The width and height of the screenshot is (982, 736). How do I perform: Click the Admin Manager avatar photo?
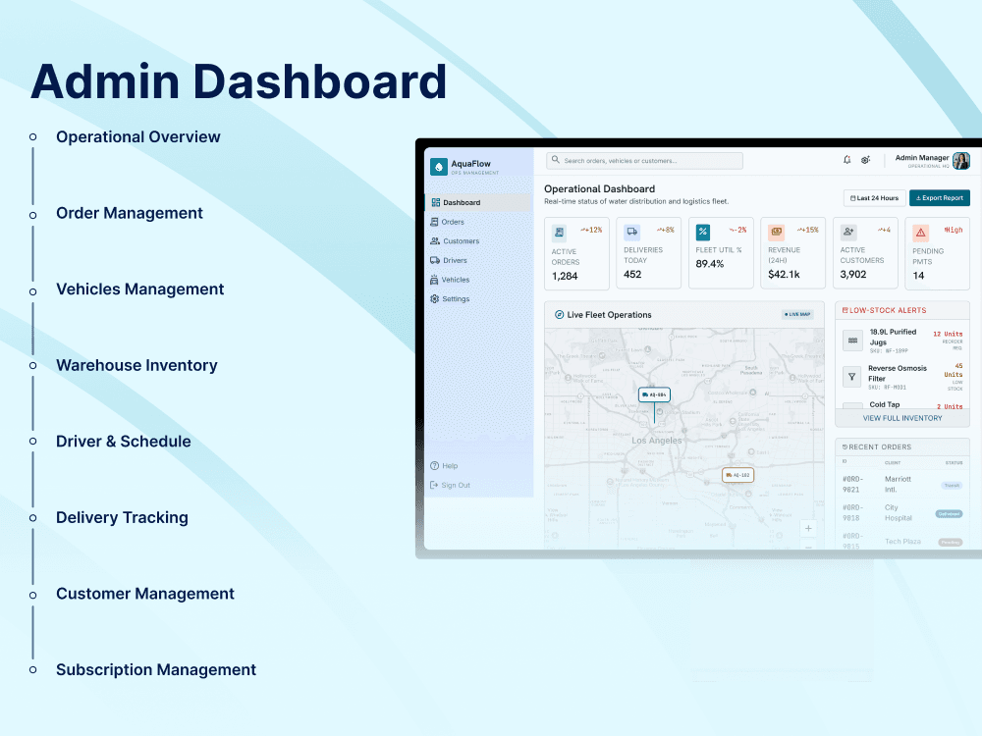coord(960,161)
